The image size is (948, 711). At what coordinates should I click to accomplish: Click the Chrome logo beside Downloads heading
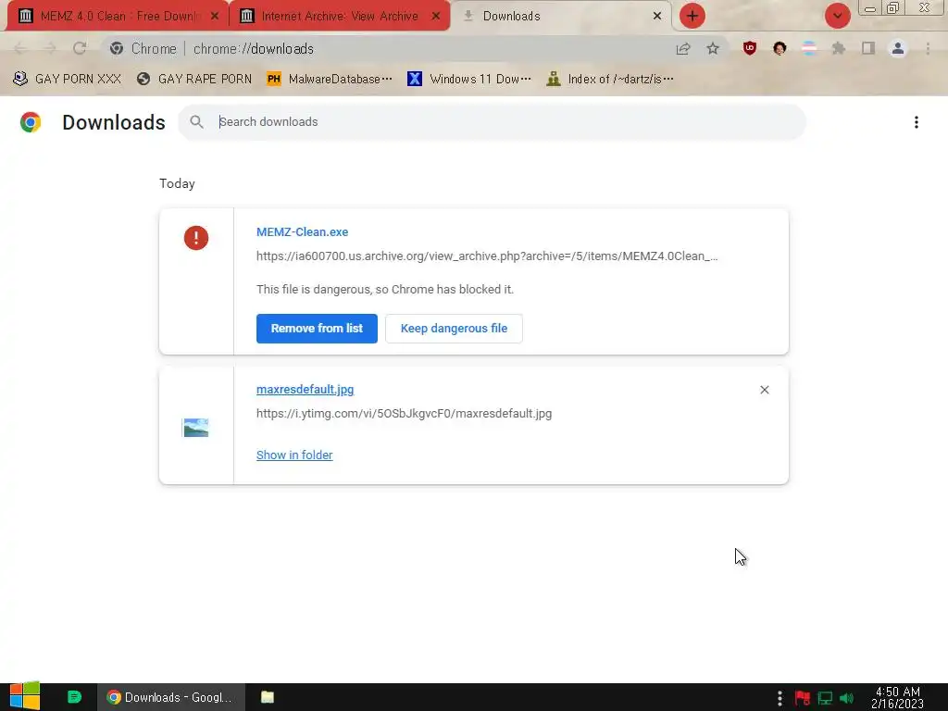[x=31, y=122]
